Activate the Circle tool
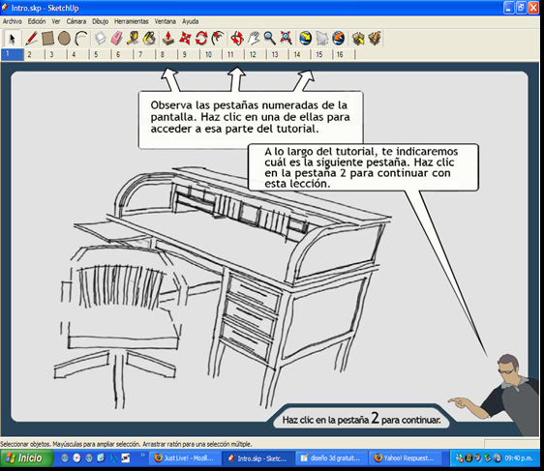This screenshot has width=544, height=471. (x=64, y=38)
